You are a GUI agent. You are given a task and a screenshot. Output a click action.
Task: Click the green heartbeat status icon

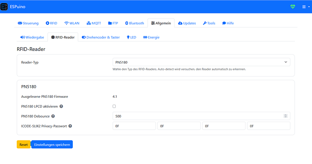click(293, 7)
